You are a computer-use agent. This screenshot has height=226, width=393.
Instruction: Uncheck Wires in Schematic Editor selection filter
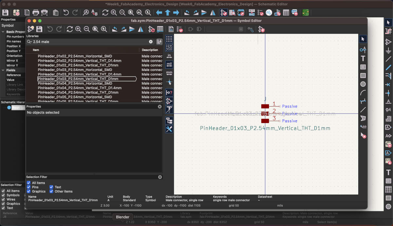coord(3,199)
